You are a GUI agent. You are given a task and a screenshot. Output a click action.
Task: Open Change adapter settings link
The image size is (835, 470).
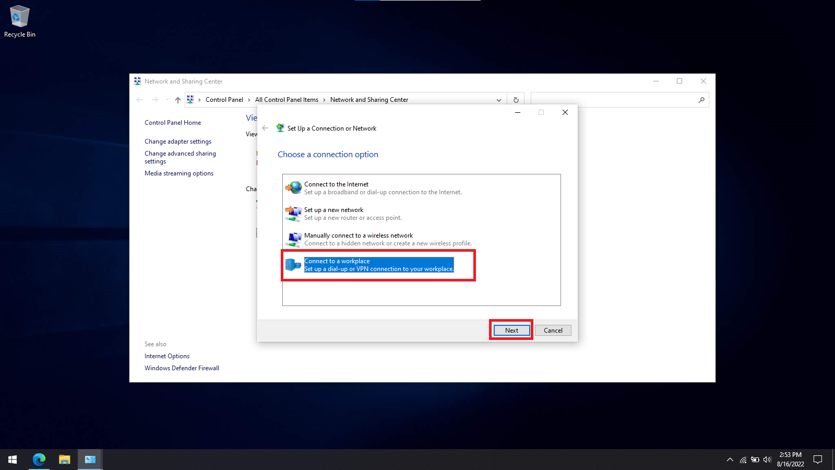coord(178,142)
